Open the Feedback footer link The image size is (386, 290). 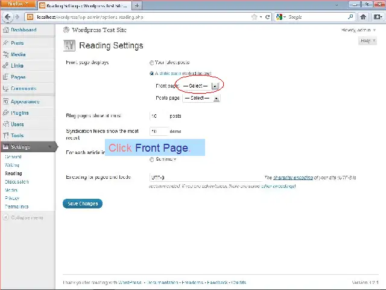coord(217,282)
